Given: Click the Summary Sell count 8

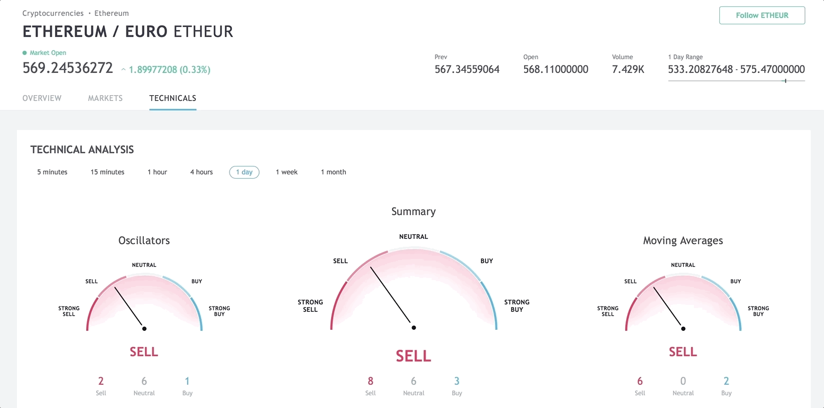Looking at the screenshot, I should [x=370, y=381].
